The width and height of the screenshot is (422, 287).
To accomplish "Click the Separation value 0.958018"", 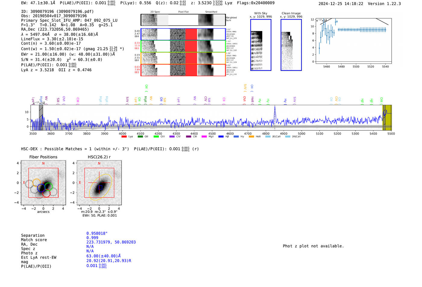I will pos(97,233).
